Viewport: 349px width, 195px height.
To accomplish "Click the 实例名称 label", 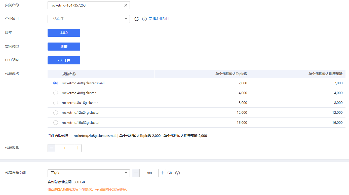I will (12, 5).
